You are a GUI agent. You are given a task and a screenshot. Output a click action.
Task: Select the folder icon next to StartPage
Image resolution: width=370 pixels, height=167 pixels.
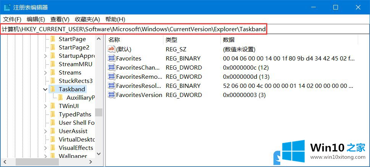click(x=53, y=39)
